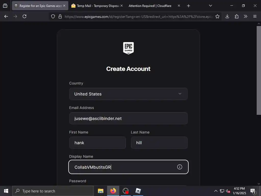Click the Last Name label
Screen dimensions: 261x196
(140, 132)
